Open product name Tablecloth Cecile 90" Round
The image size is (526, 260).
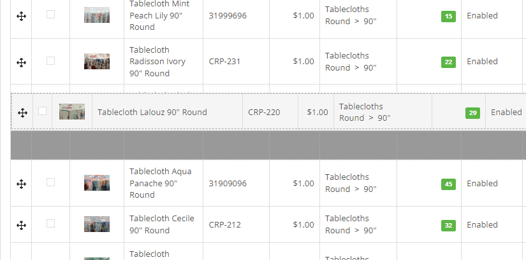pos(162,224)
